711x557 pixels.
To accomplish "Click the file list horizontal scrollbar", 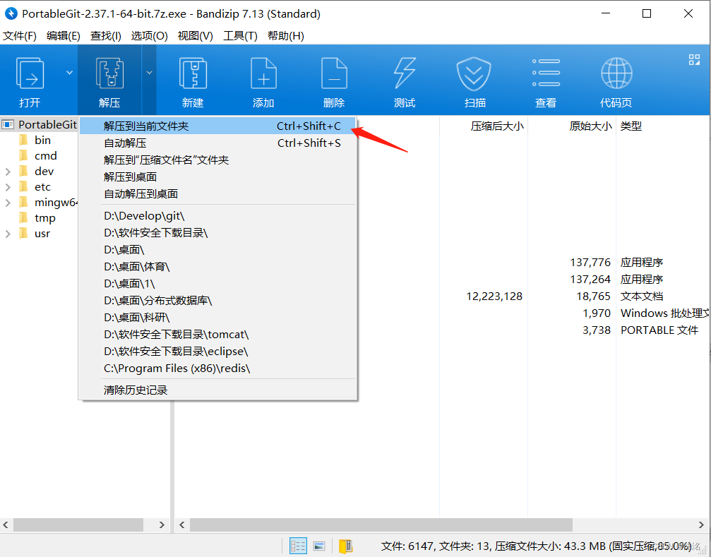I will tap(381, 525).
